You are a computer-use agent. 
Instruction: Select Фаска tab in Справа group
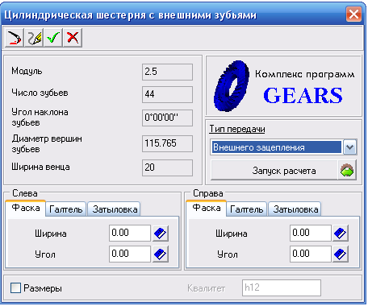(x=207, y=208)
